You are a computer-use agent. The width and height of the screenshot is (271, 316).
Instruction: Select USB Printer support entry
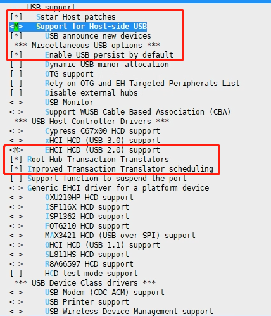pos(70,302)
